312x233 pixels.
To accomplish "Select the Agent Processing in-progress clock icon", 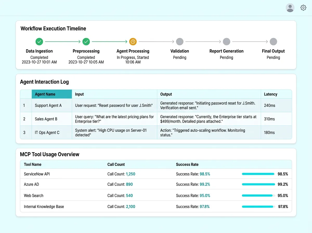I will (133, 42).
